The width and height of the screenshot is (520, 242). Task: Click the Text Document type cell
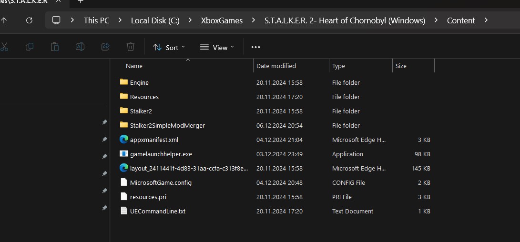point(353,211)
